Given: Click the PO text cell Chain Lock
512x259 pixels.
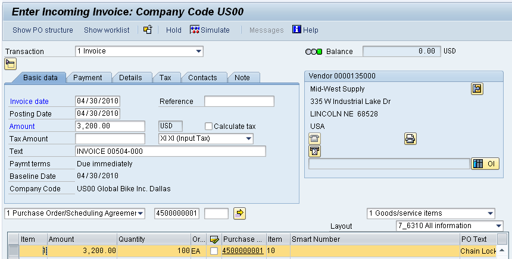Looking at the screenshot, I should 479,251.
